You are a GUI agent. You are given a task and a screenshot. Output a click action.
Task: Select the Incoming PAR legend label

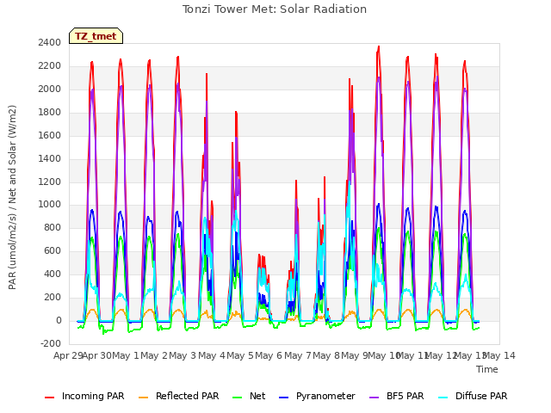(93, 396)
